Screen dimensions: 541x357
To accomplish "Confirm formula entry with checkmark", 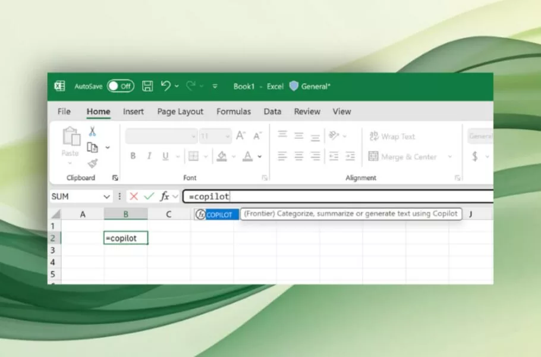I will point(149,196).
